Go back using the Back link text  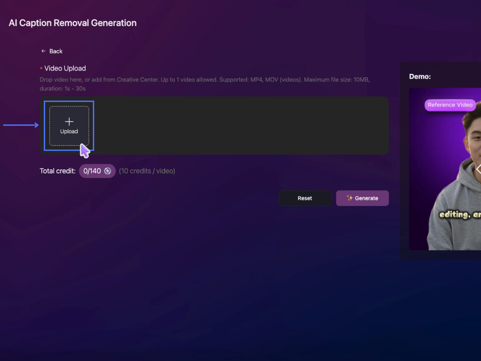tap(56, 51)
